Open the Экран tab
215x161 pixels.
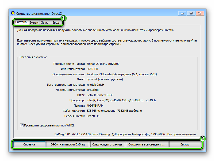[x=34, y=23]
